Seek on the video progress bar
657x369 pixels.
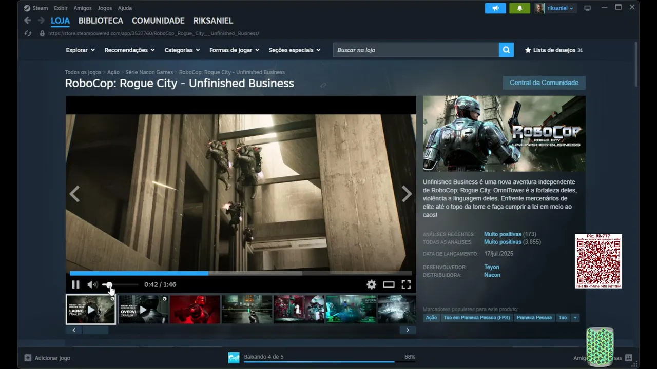coord(241,273)
